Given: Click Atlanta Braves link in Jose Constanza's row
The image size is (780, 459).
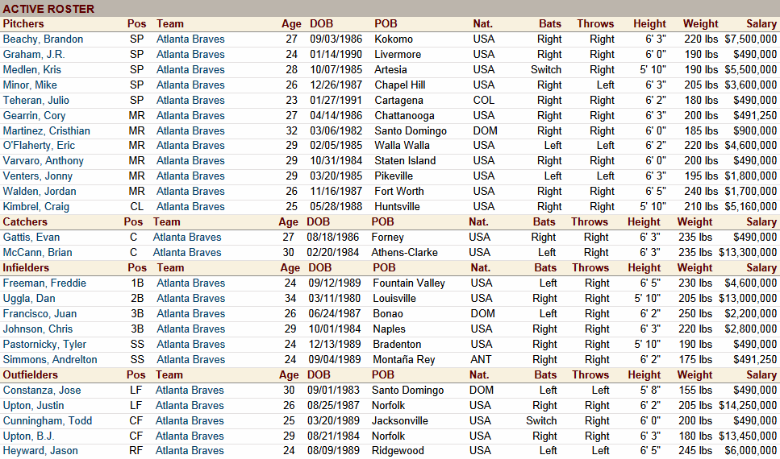Looking at the screenshot, I should coord(190,390).
